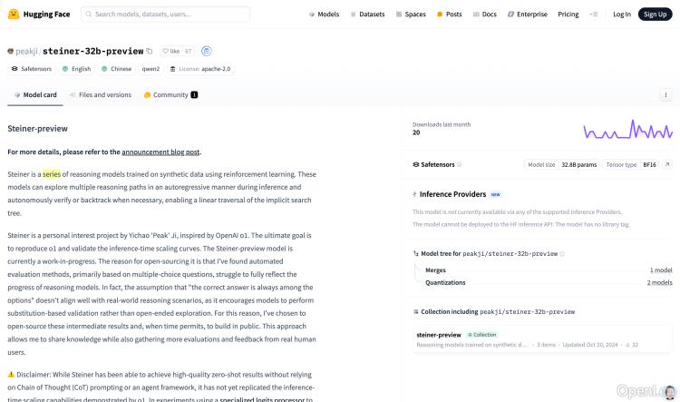Open the Posts page from navbar
The height and width of the screenshot is (402, 680).
pyautogui.click(x=449, y=15)
